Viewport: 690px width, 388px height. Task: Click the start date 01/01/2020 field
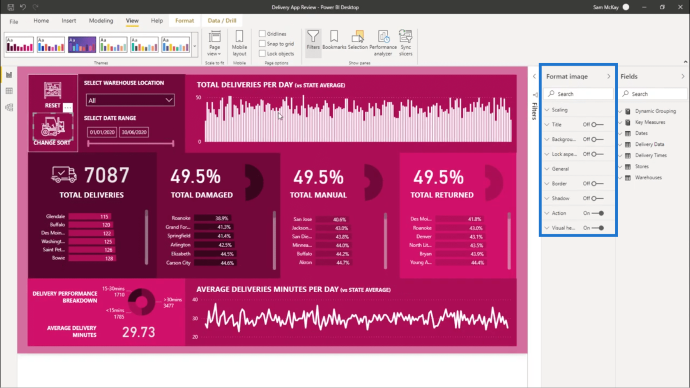click(102, 132)
